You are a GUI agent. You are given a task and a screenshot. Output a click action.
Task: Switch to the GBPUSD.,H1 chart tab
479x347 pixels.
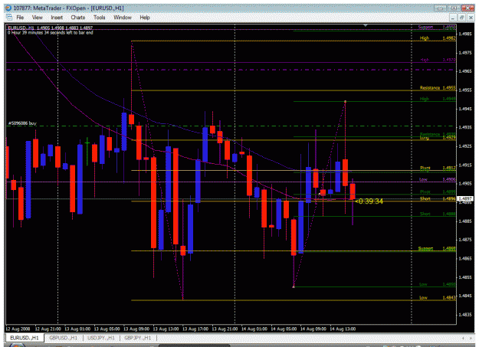pos(64,338)
